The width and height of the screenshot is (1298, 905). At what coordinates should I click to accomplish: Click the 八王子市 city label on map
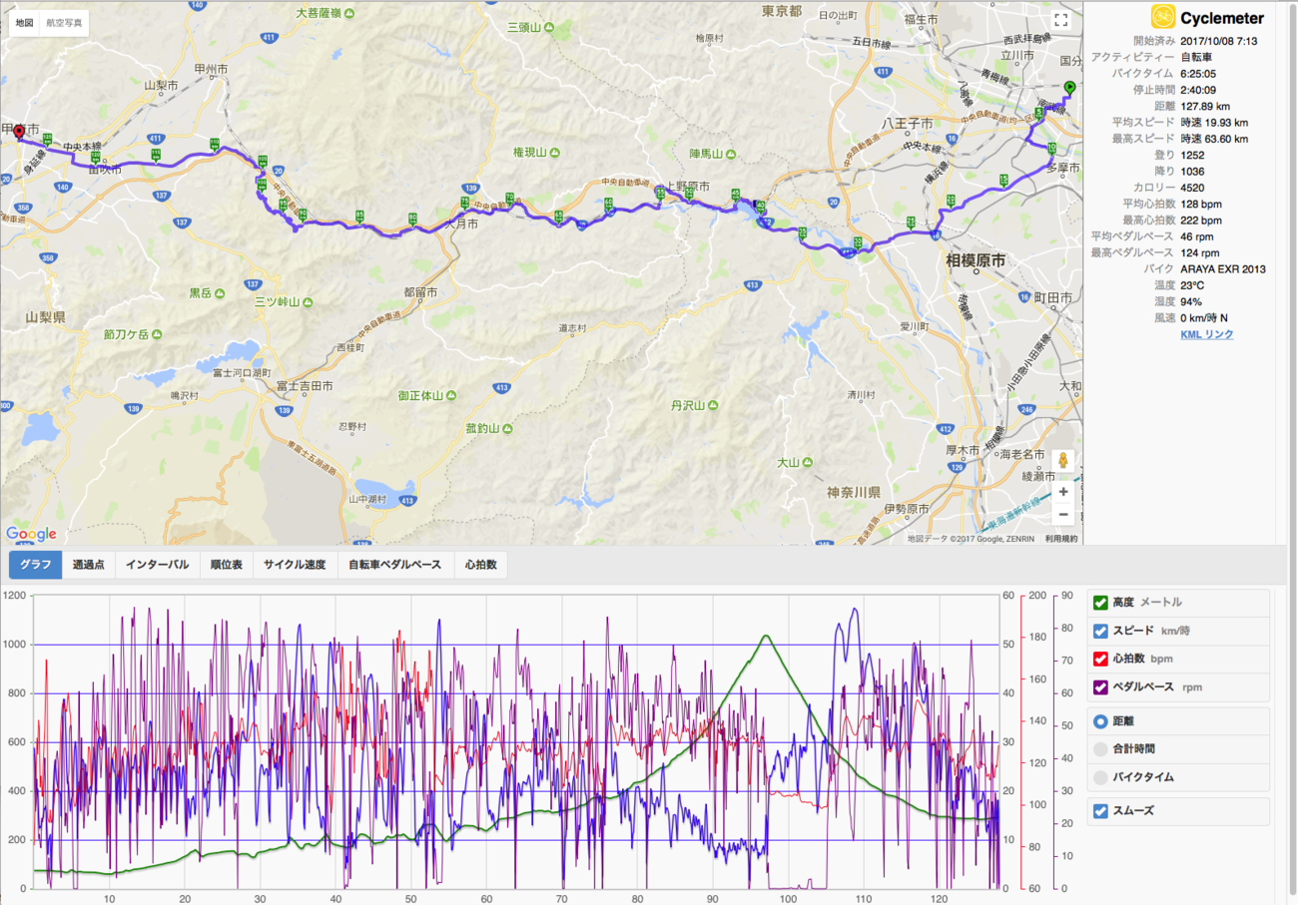(907, 123)
